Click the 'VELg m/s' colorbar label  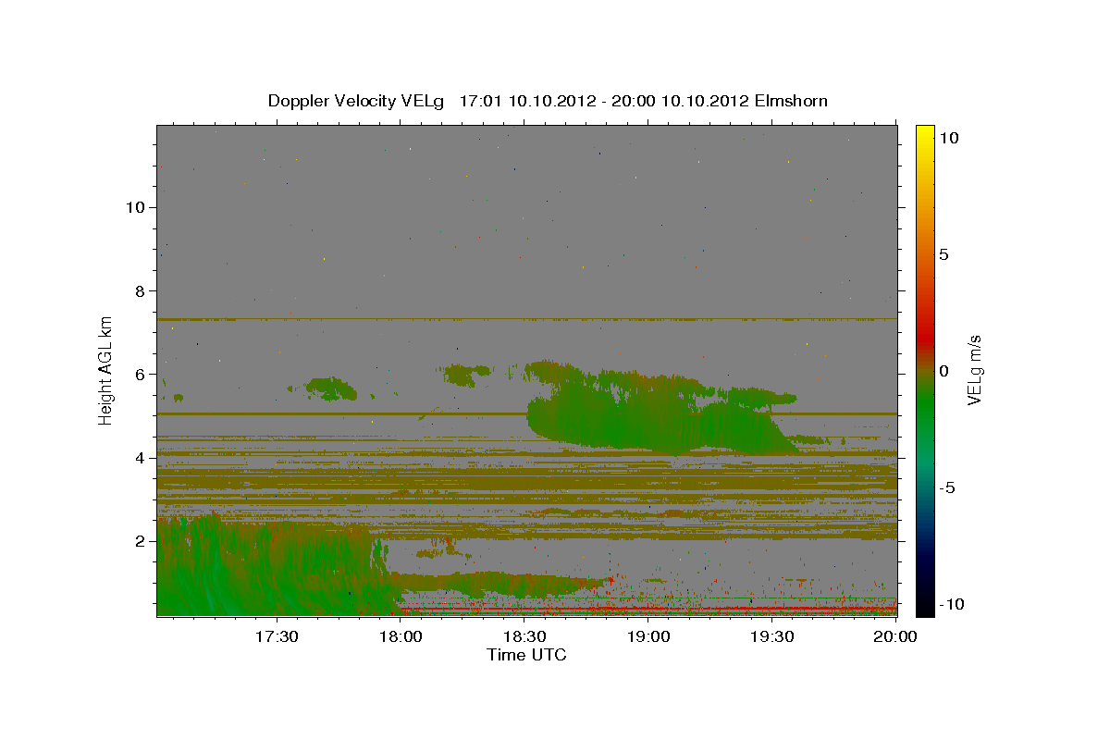(x=974, y=368)
